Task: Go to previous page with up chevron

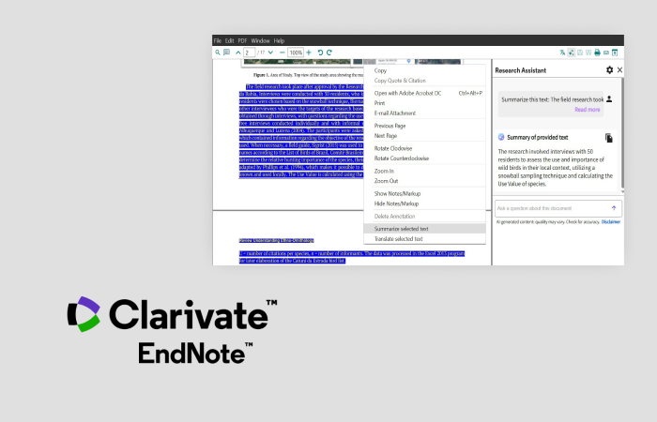Action: (237, 53)
